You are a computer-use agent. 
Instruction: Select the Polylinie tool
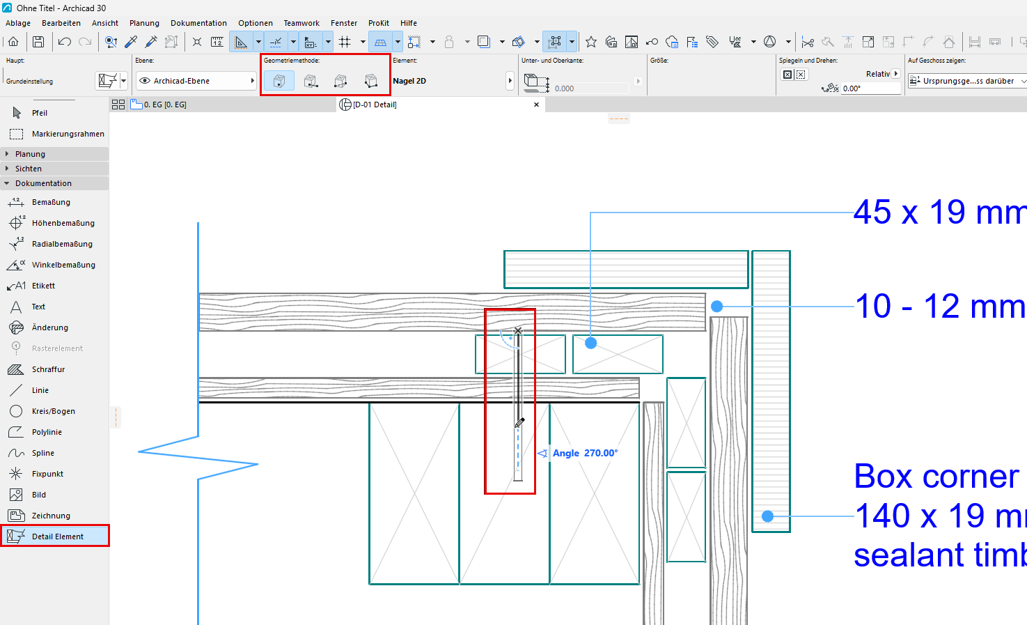(54, 432)
